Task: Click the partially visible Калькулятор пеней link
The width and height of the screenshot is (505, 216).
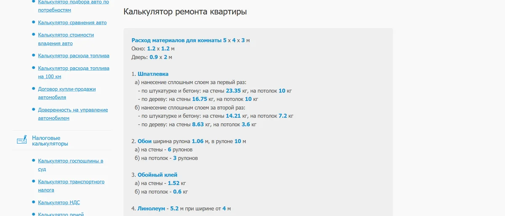Action: (x=61, y=214)
